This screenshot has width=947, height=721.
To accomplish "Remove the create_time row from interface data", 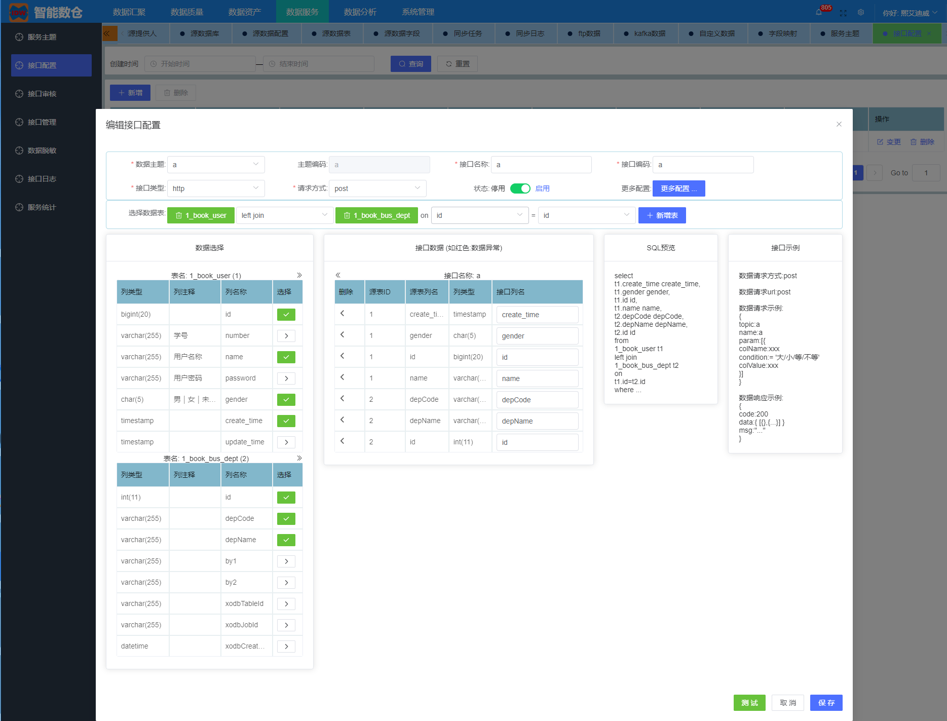I will click(343, 314).
